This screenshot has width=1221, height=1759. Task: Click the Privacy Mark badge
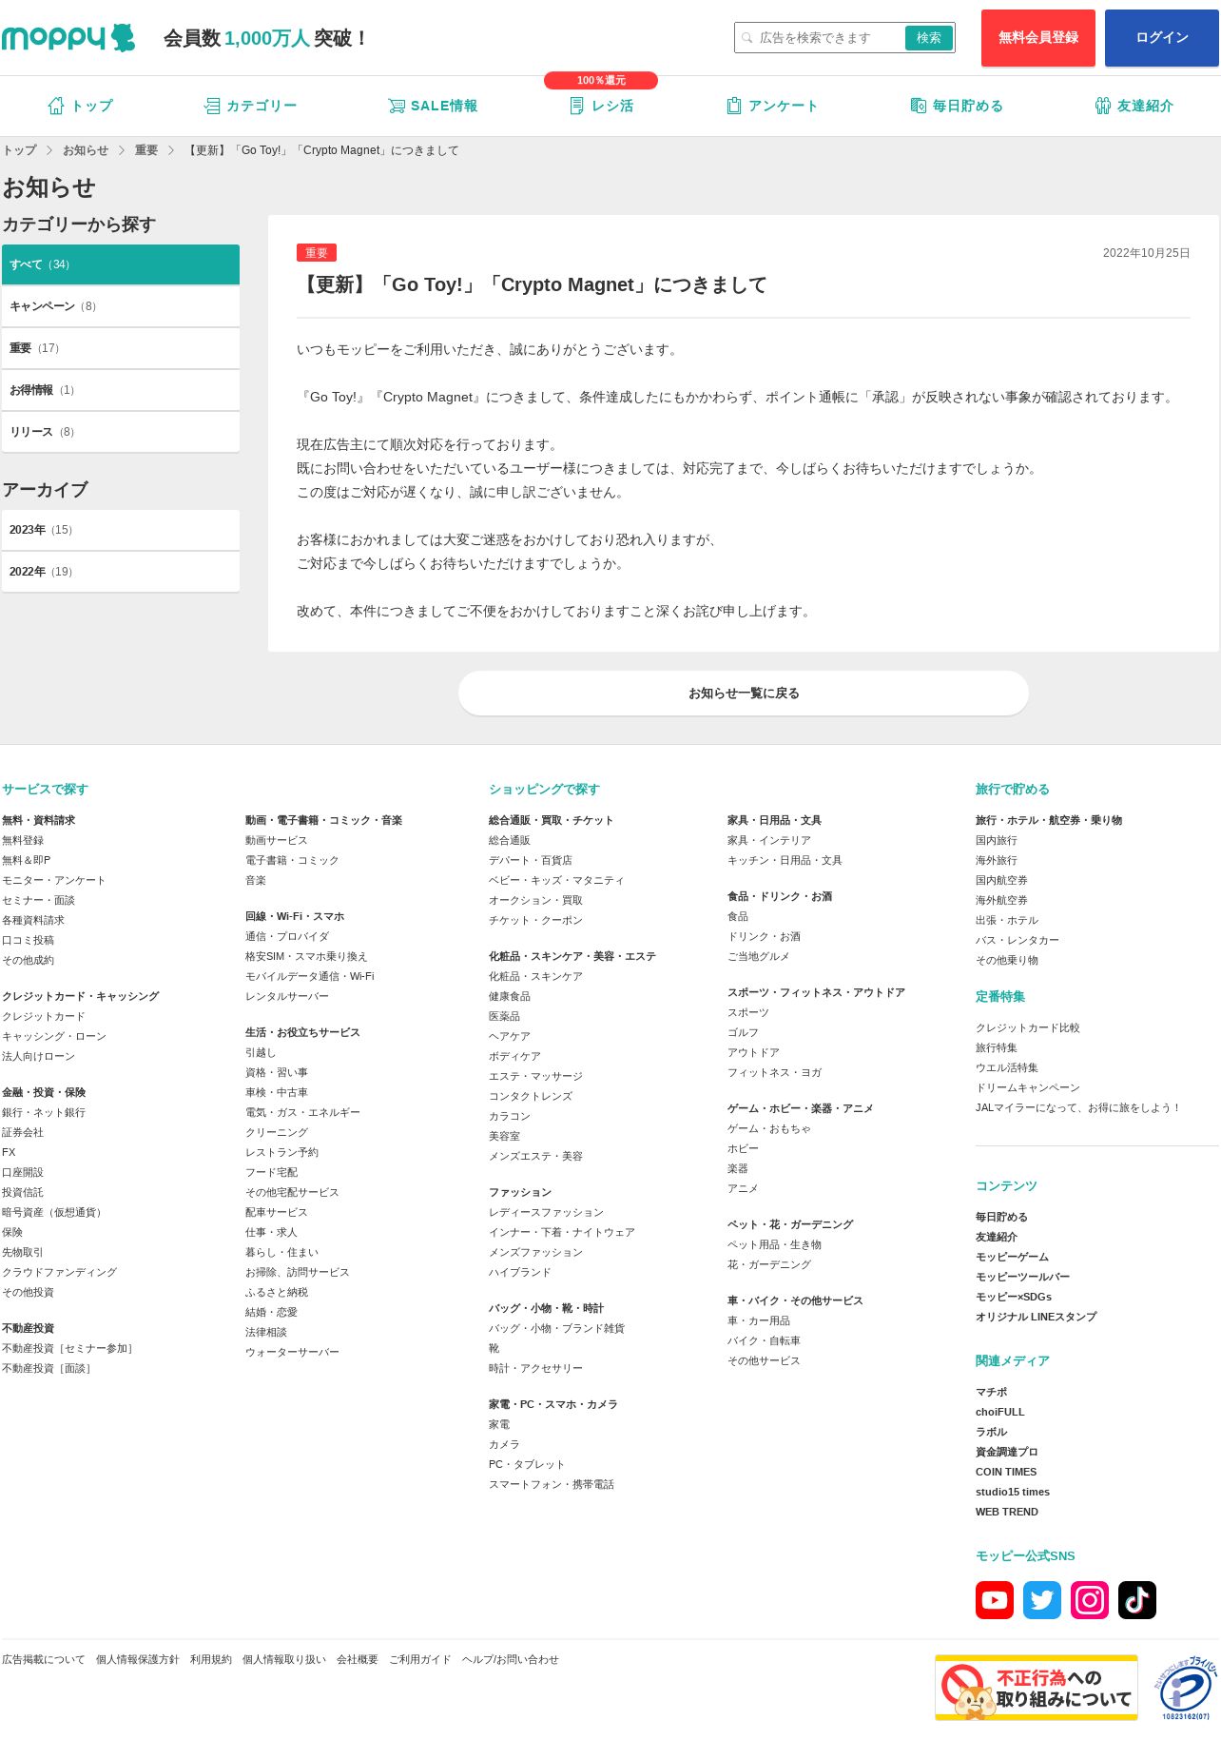coord(1185,1689)
